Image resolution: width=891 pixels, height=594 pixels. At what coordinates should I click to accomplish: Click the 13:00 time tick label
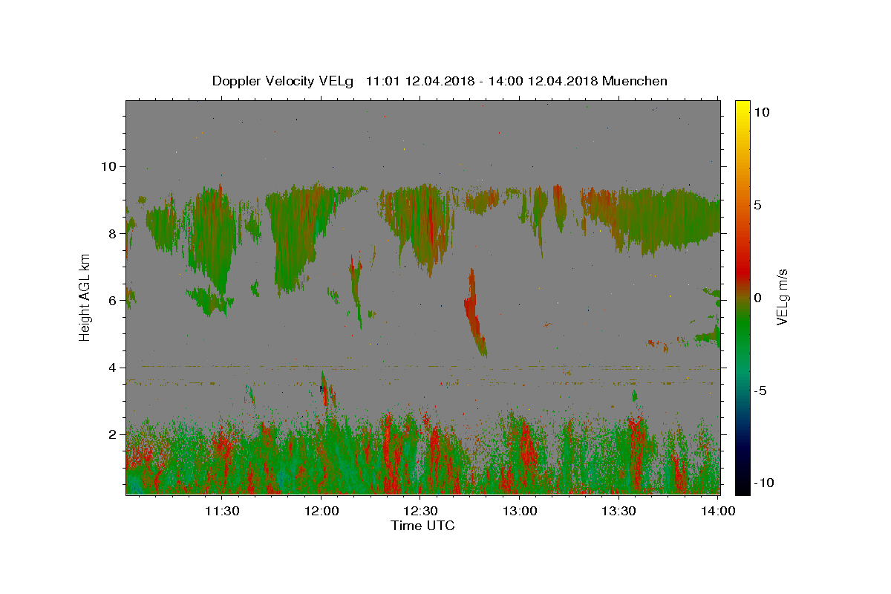pos(520,511)
